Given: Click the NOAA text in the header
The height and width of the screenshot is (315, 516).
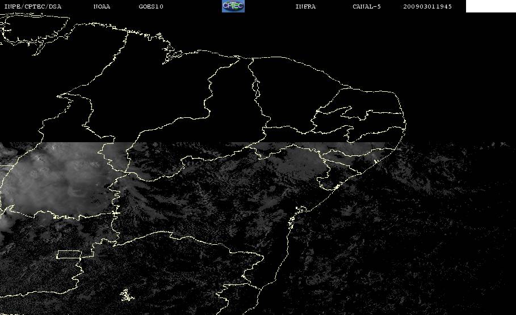Looking at the screenshot, I should [x=102, y=7].
